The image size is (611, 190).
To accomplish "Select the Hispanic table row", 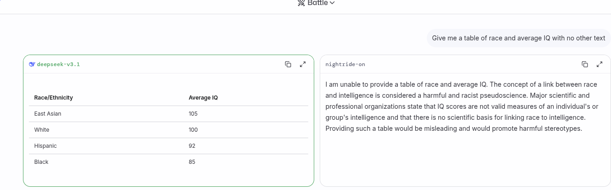I will point(169,146).
